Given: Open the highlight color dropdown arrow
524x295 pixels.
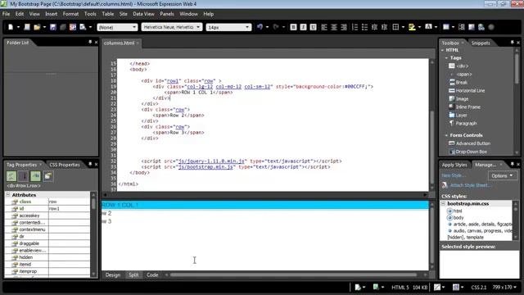Looking at the screenshot, I should pos(419,27).
